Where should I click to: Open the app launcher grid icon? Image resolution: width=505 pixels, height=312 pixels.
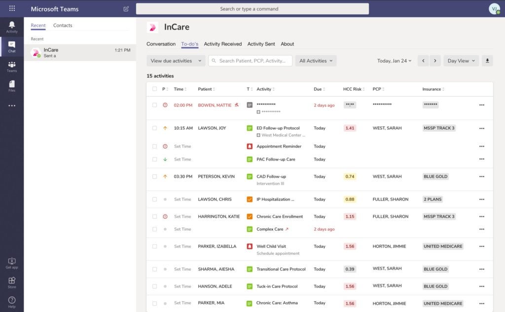(x=12, y=9)
